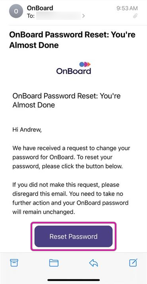Tap the paperclip attachment icon under the time
Screen dimensions: 147x284
[135, 16]
